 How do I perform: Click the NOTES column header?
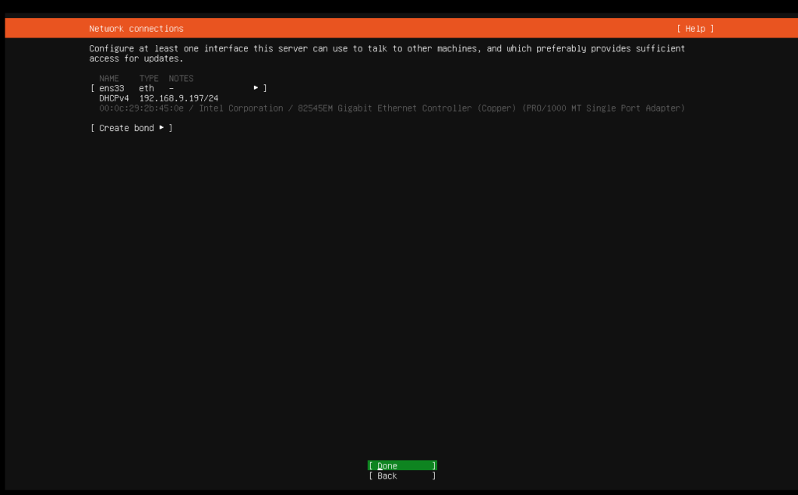pos(181,79)
